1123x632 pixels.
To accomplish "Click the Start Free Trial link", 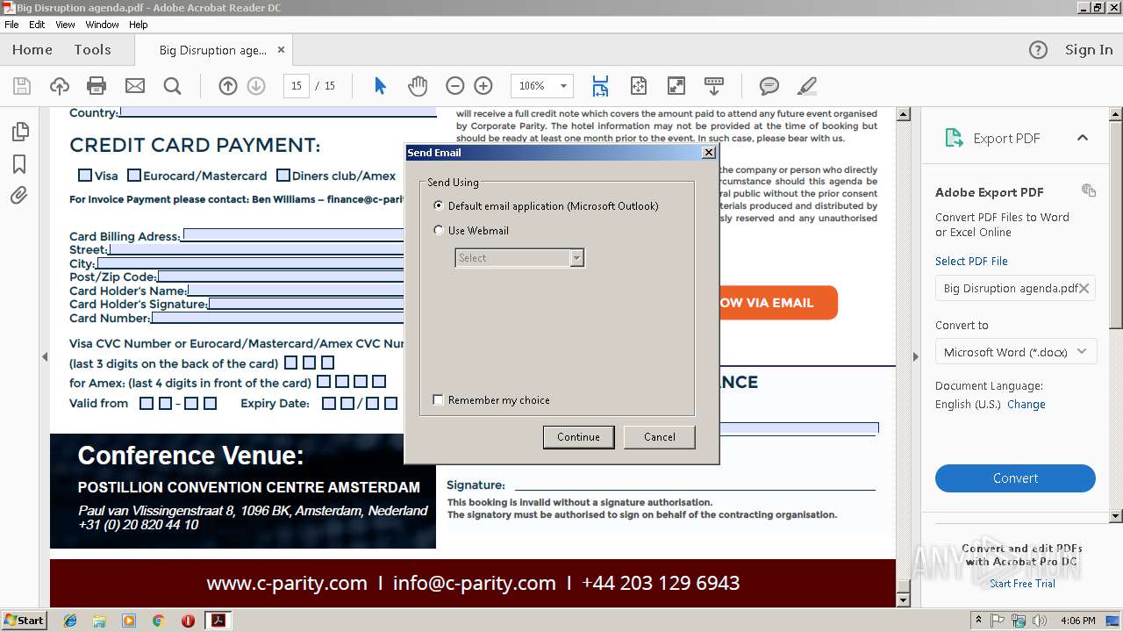I will tap(1022, 584).
